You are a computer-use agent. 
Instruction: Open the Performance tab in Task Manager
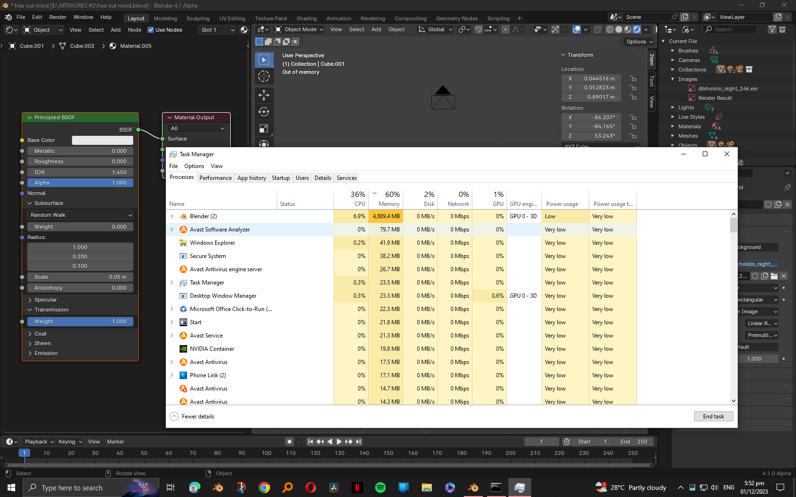pyautogui.click(x=216, y=178)
